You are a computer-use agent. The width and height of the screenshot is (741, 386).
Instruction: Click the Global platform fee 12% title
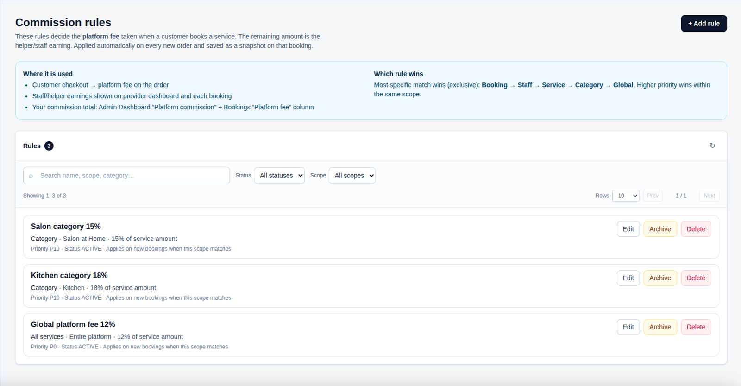73,324
